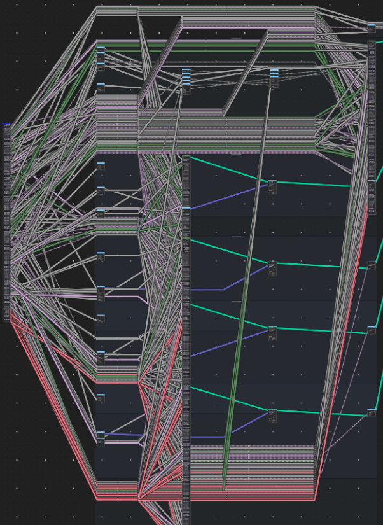
Task: Select the lowest of three small right-edge teal nodes
Action: (372, 412)
